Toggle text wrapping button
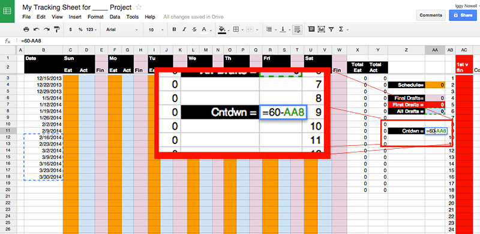The width and height of the screenshot is (480, 234). click(297, 29)
